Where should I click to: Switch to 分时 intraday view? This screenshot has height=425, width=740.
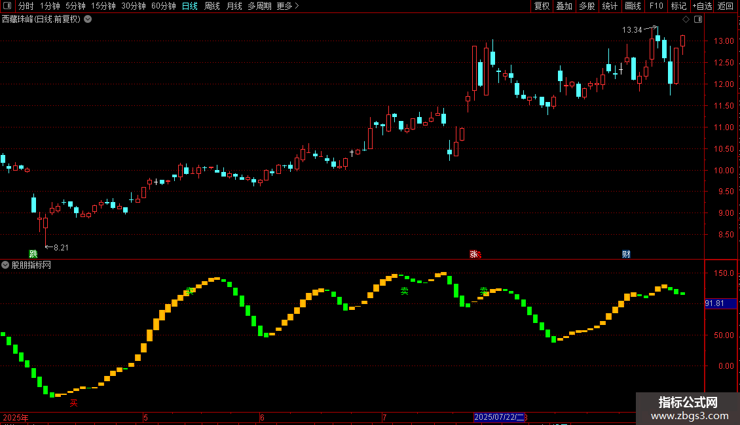(x=26, y=6)
